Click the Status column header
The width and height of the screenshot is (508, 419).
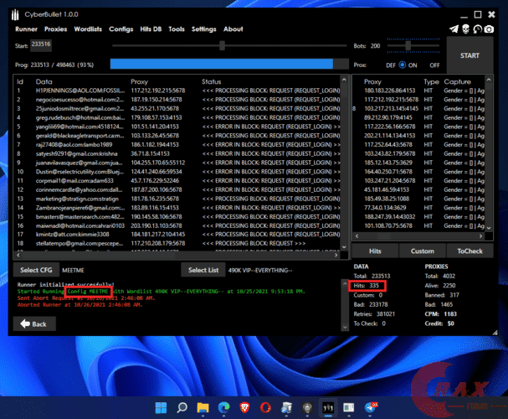[211, 82]
